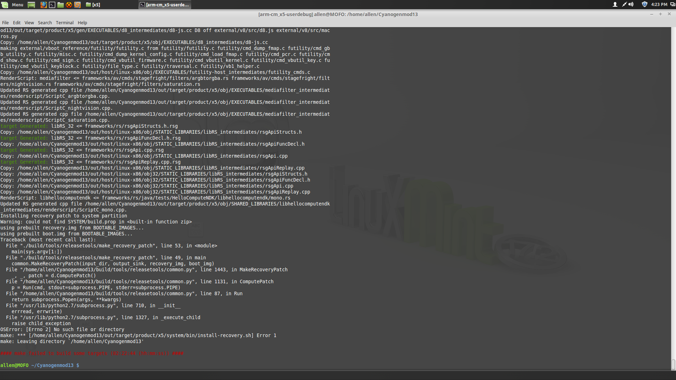Click the 4:23 PM clock

659,5
